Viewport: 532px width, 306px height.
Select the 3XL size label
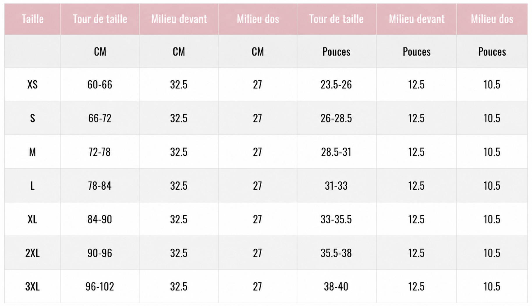pos(33,287)
